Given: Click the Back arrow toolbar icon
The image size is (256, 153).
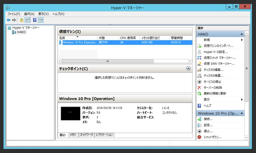Looking at the screenshot, I should coord(8,20).
